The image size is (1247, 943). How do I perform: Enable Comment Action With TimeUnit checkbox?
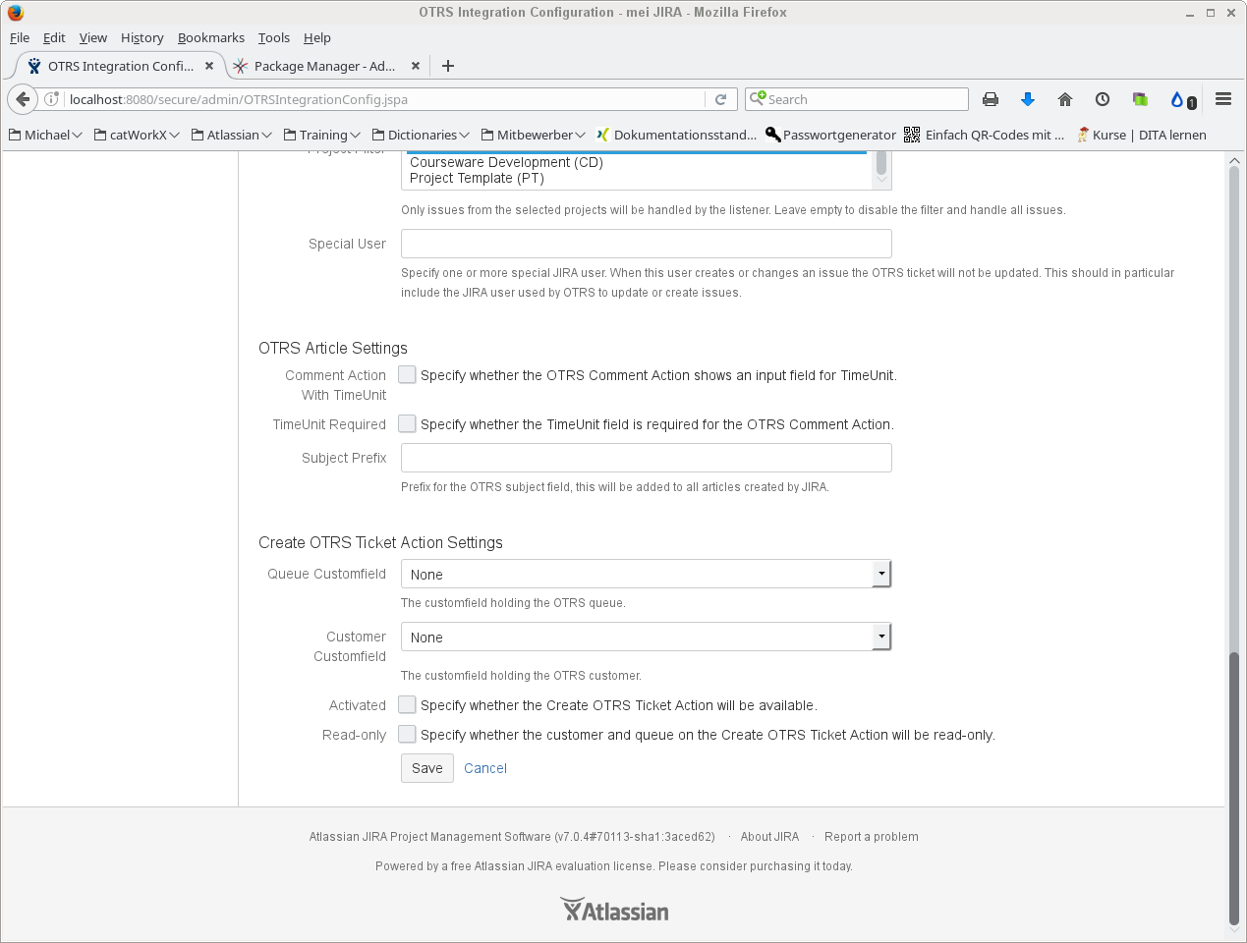click(x=407, y=374)
